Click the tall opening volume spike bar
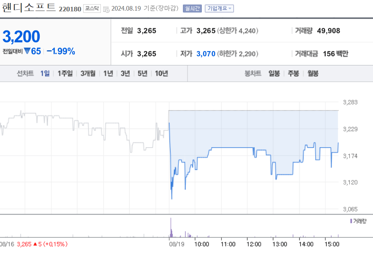This screenshot has height=259, width=373. click(x=170, y=227)
